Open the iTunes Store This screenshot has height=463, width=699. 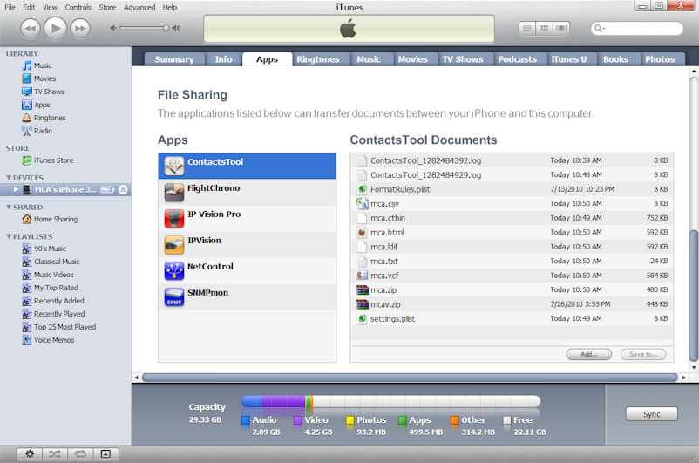(53, 160)
